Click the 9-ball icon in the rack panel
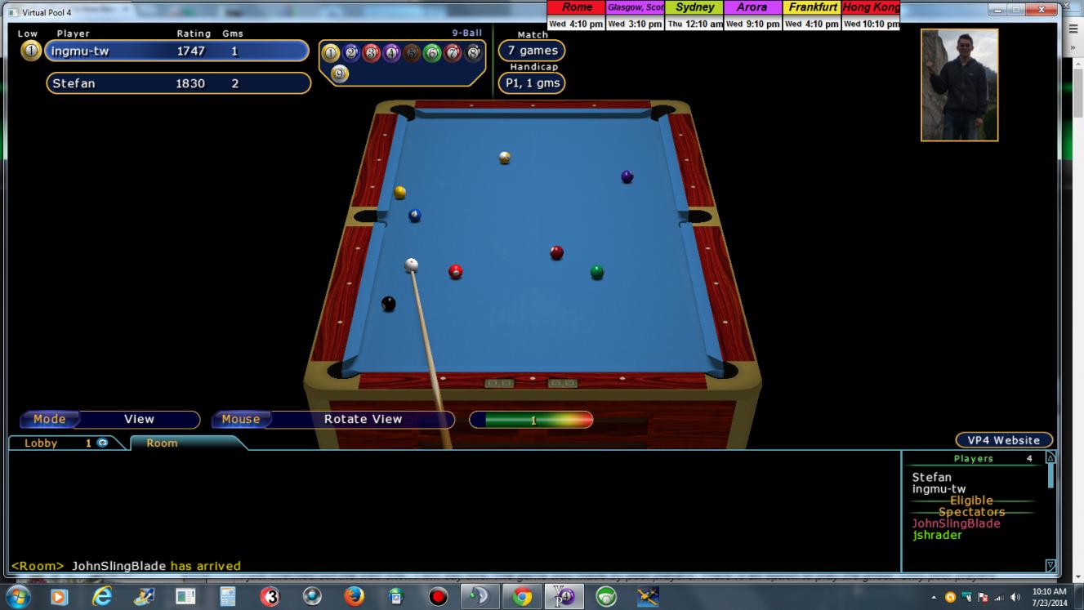The width and height of the screenshot is (1084, 610). pos(340,74)
